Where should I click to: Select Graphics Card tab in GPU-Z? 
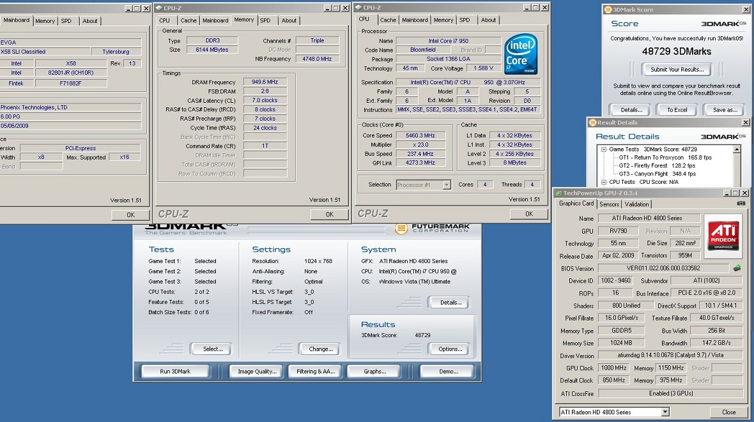point(576,203)
